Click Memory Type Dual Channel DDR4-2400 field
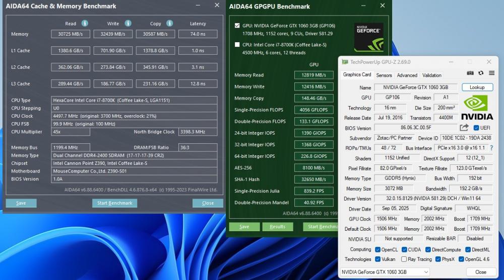504x280 pixels. pyautogui.click(x=134, y=155)
